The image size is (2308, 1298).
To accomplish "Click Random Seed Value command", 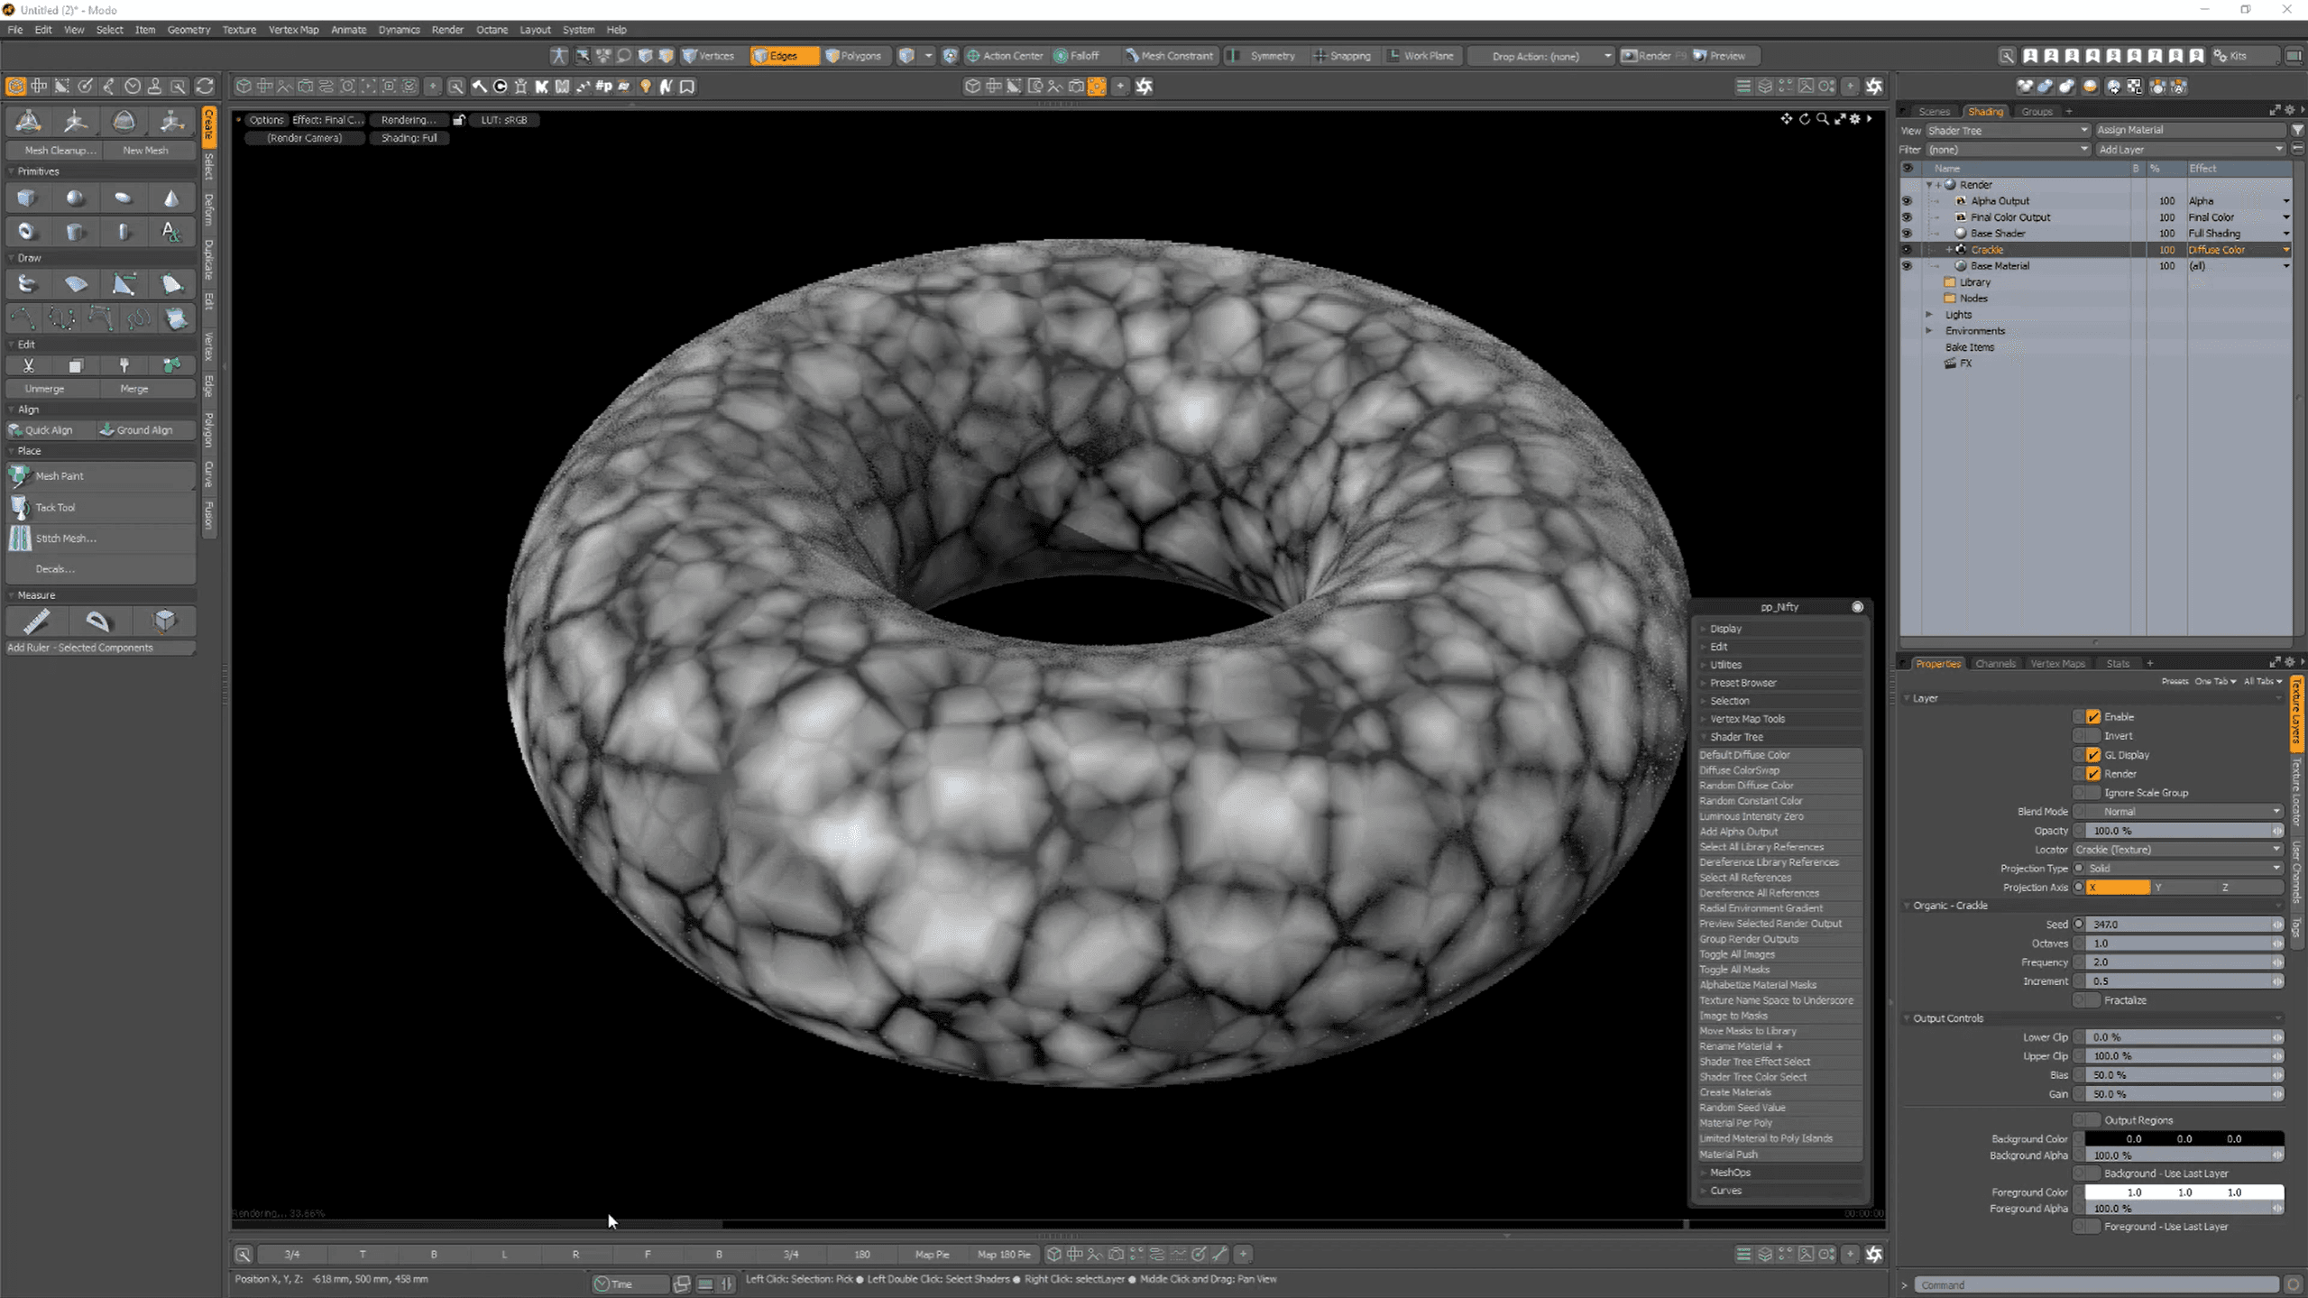I will point(1742,1108).
